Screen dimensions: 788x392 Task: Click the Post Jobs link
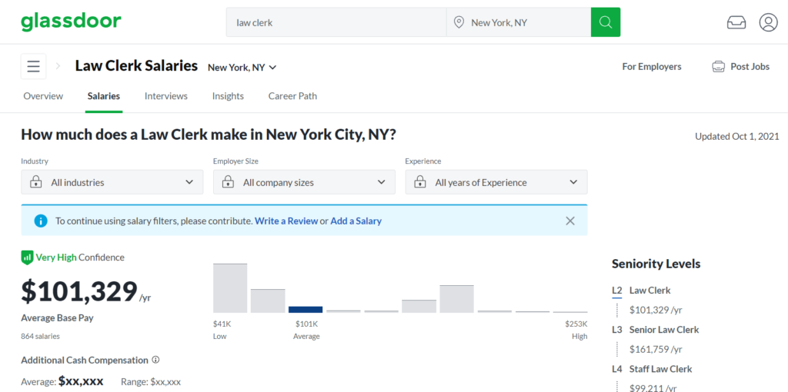pyautogui.click(x=750, y=67)
